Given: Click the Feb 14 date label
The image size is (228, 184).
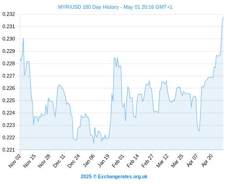Looking at the screenshot, I should tap(133, 161).
